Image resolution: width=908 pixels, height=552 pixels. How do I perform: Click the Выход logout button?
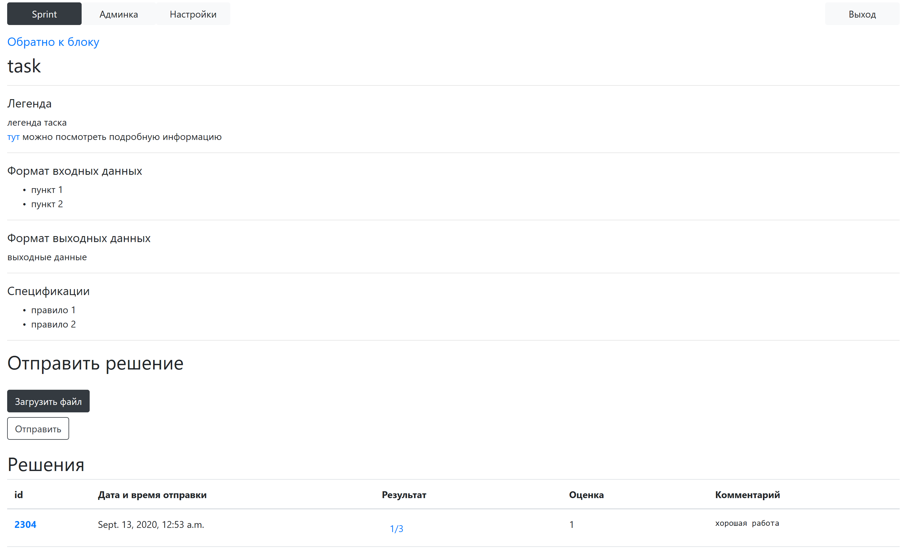pyautogui.click(x=862, y=14)
